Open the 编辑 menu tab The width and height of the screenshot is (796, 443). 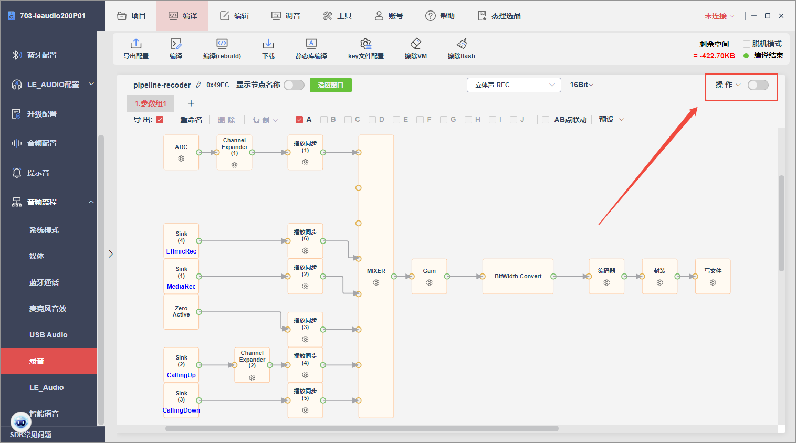coord(234,16)
